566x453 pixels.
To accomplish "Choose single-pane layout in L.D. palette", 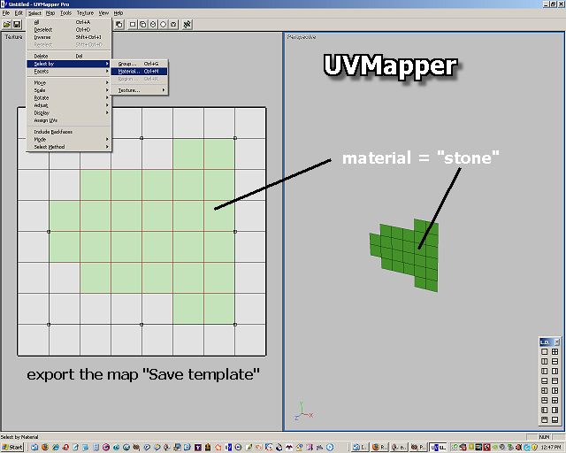I will (545, 351).
